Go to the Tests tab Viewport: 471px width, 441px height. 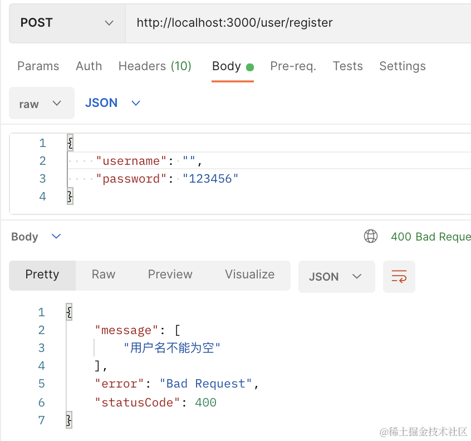(x=347, y=66)
